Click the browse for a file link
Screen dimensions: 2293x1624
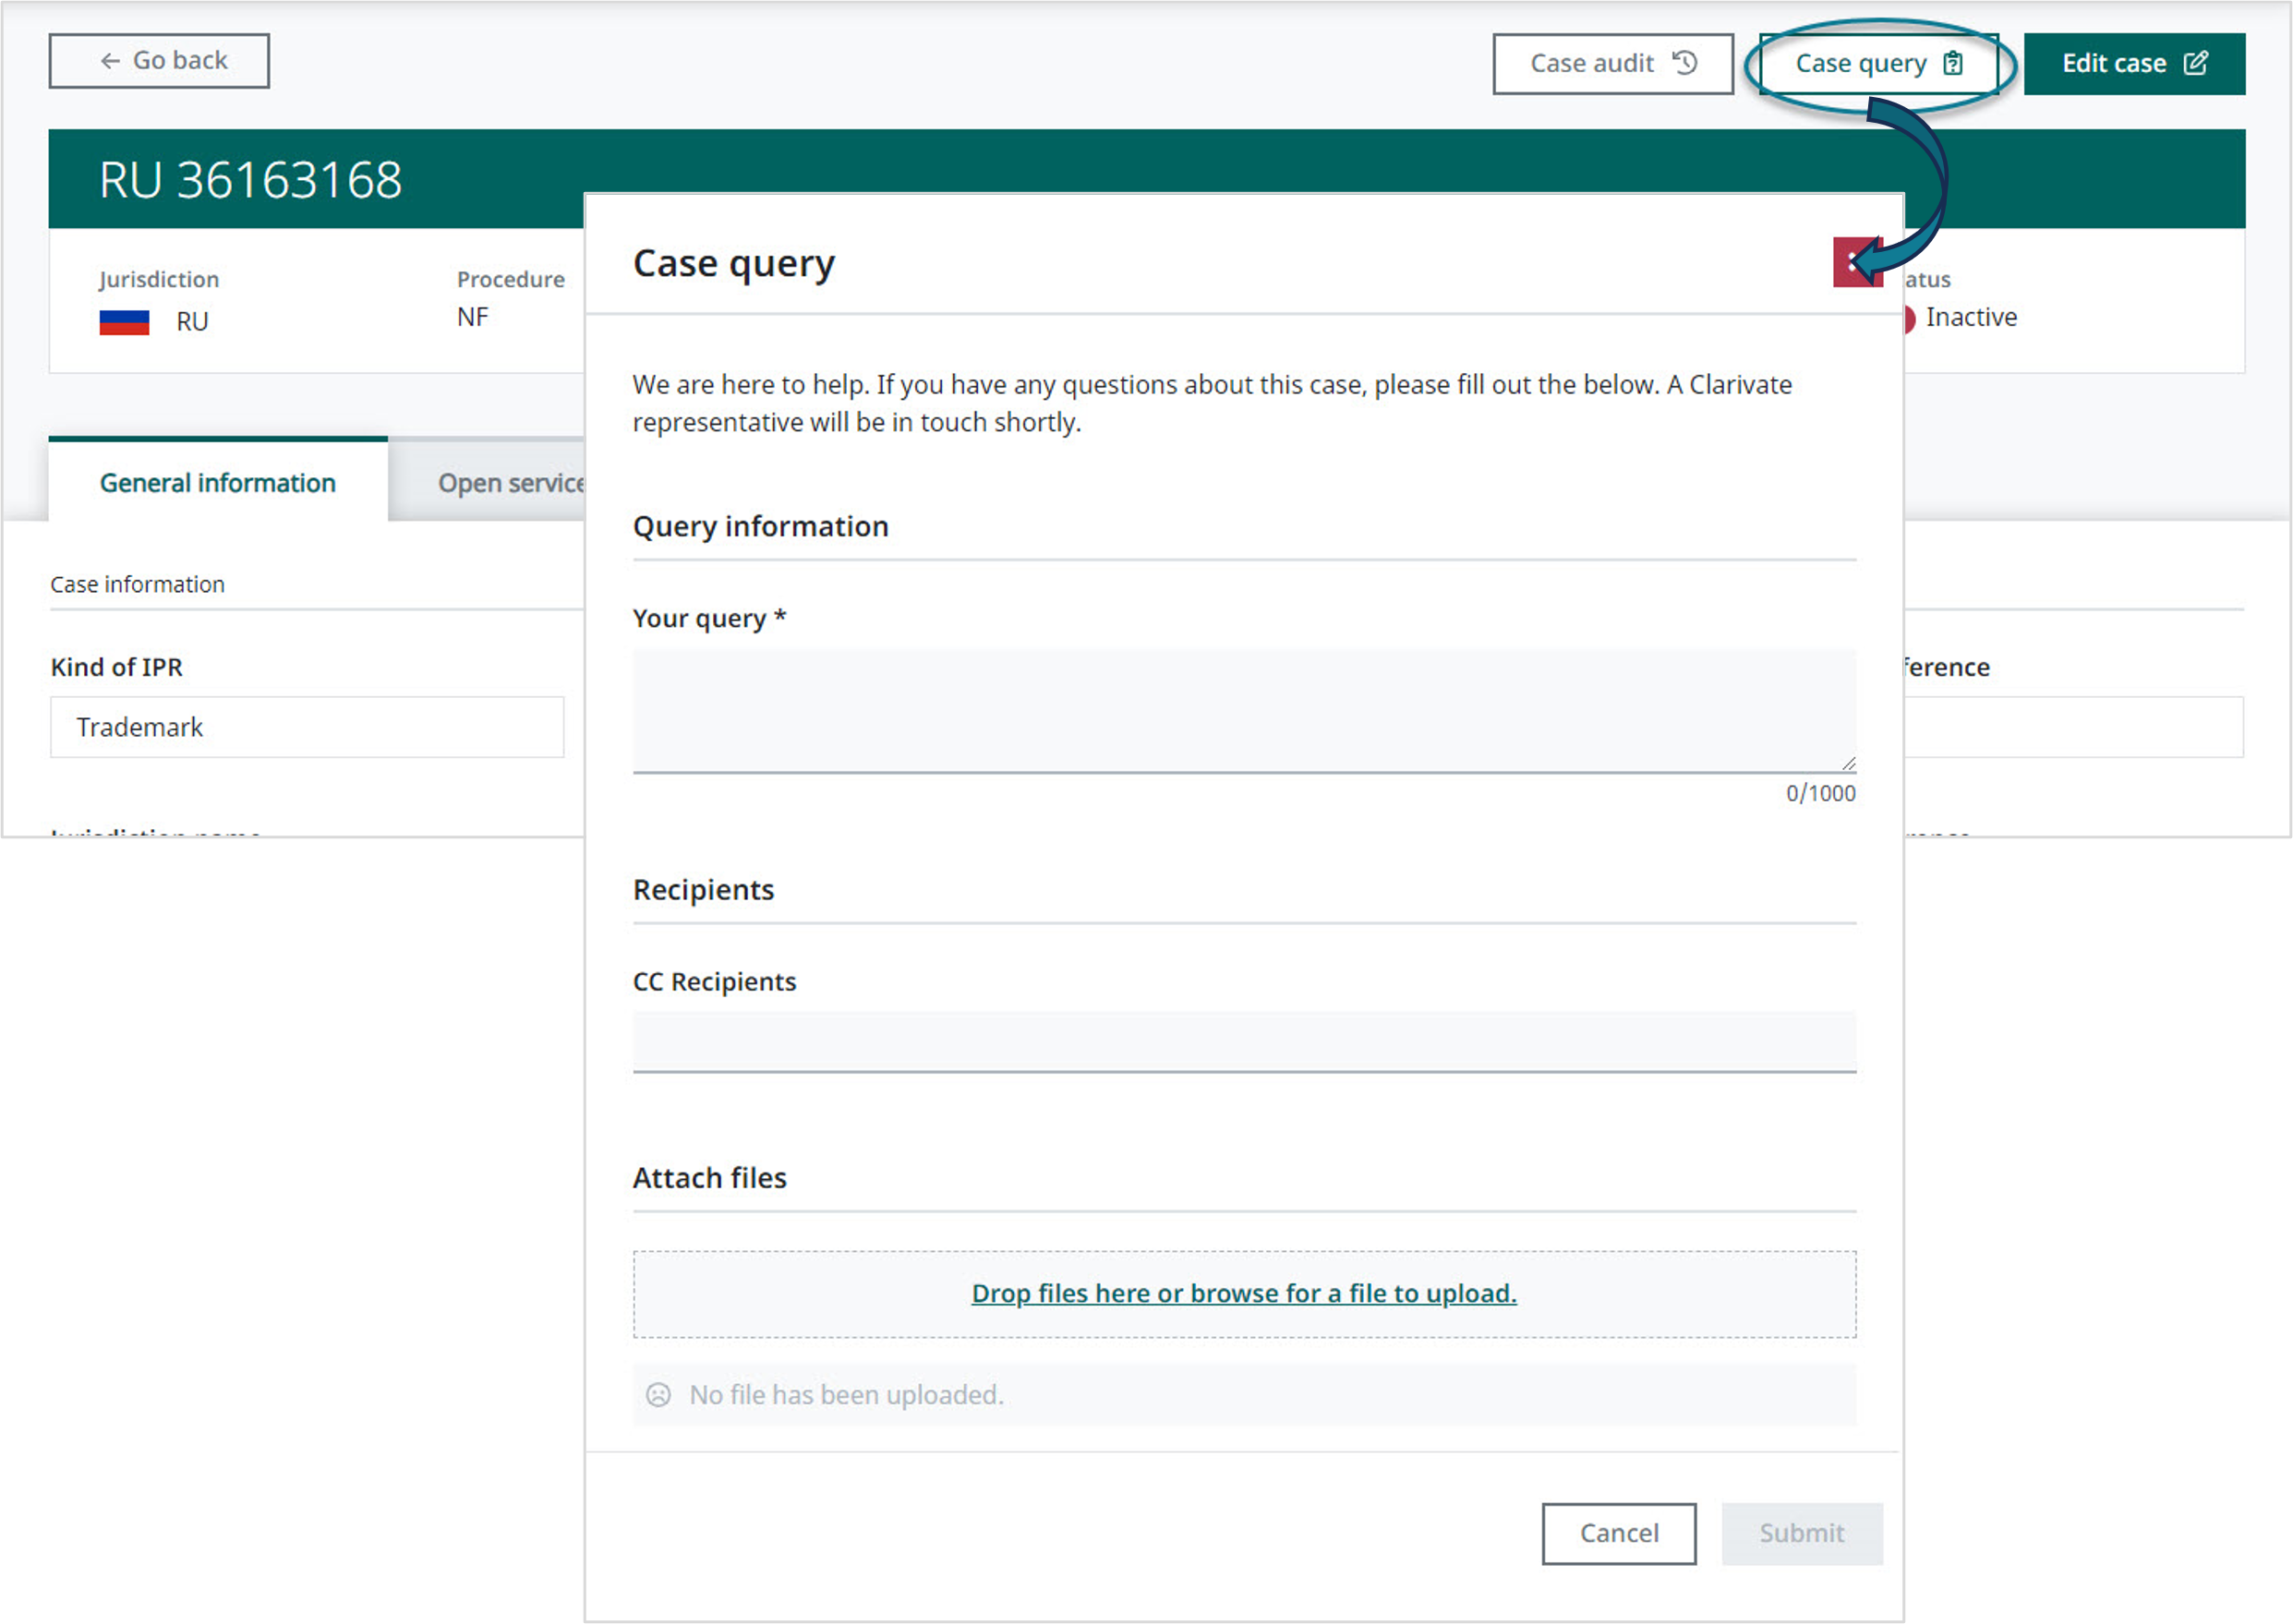(x=1244, y=1293)
